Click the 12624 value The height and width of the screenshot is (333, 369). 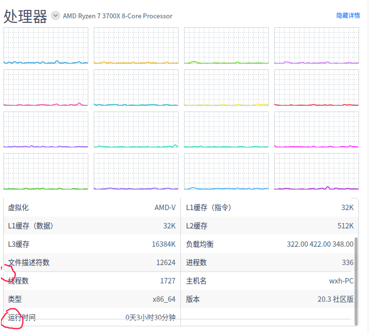(x=166, y=263)
